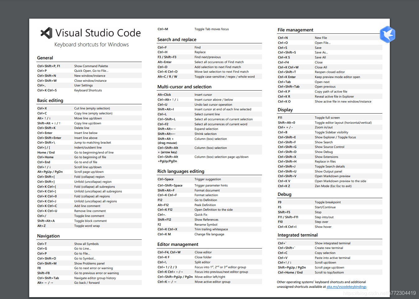Click the 'Rich languages editing' heading

(x=181, y=171)
